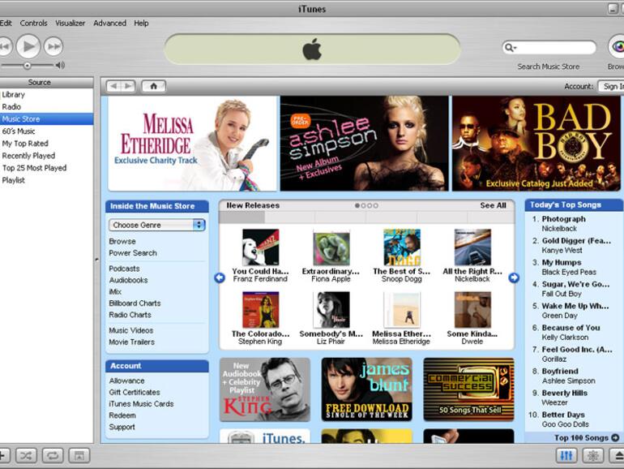Open the Recently Played playlist

pyautogui.click(x=46, y=156)
